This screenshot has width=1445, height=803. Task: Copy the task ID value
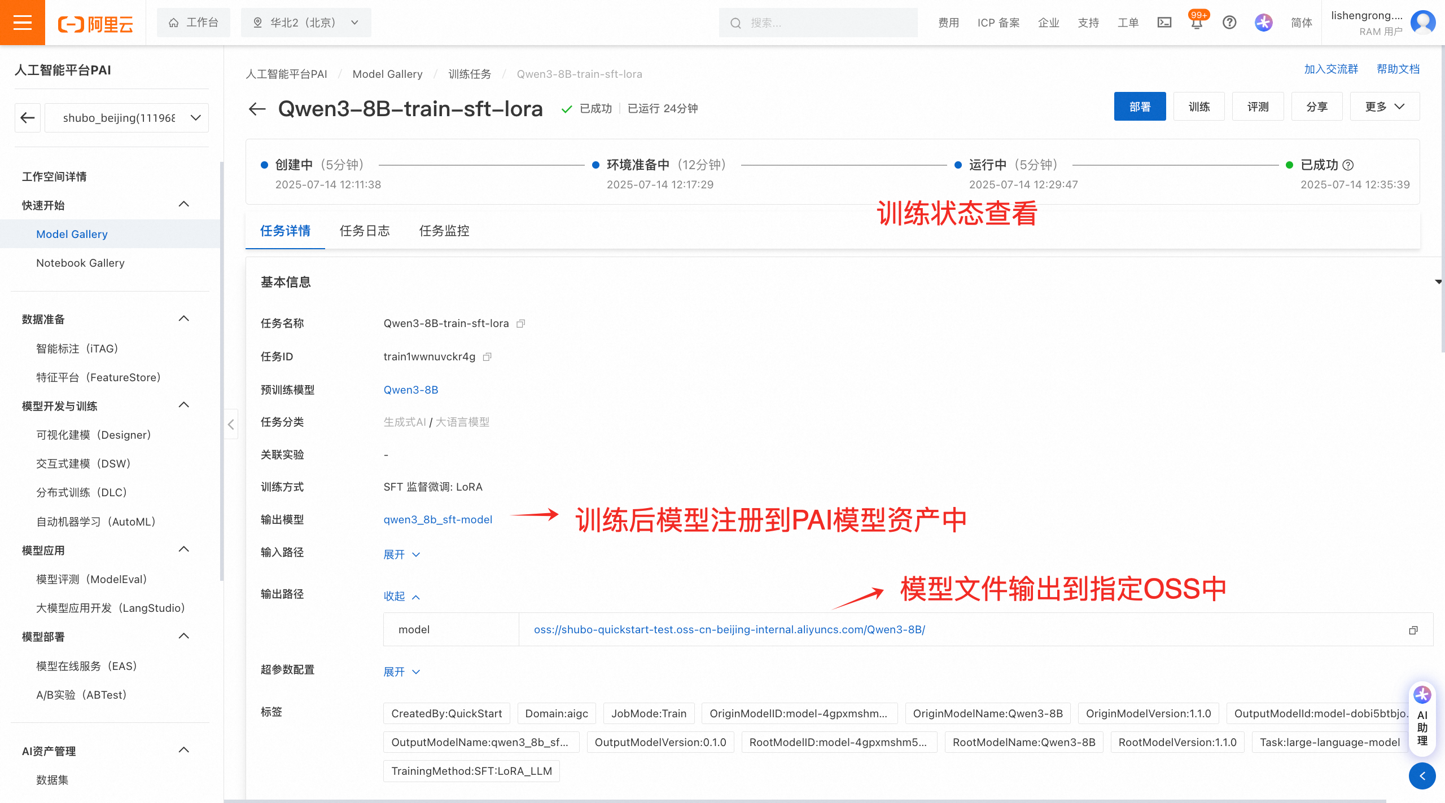pos(488,356)
